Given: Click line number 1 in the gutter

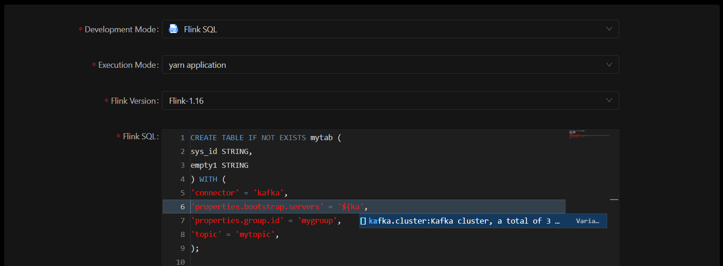Looking at the screenshot, I should 182,138.
